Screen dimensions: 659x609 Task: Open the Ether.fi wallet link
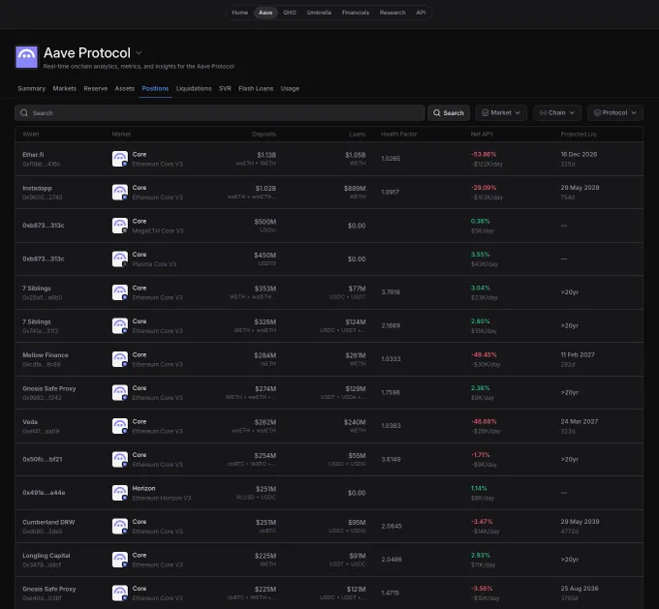[33, 154]
